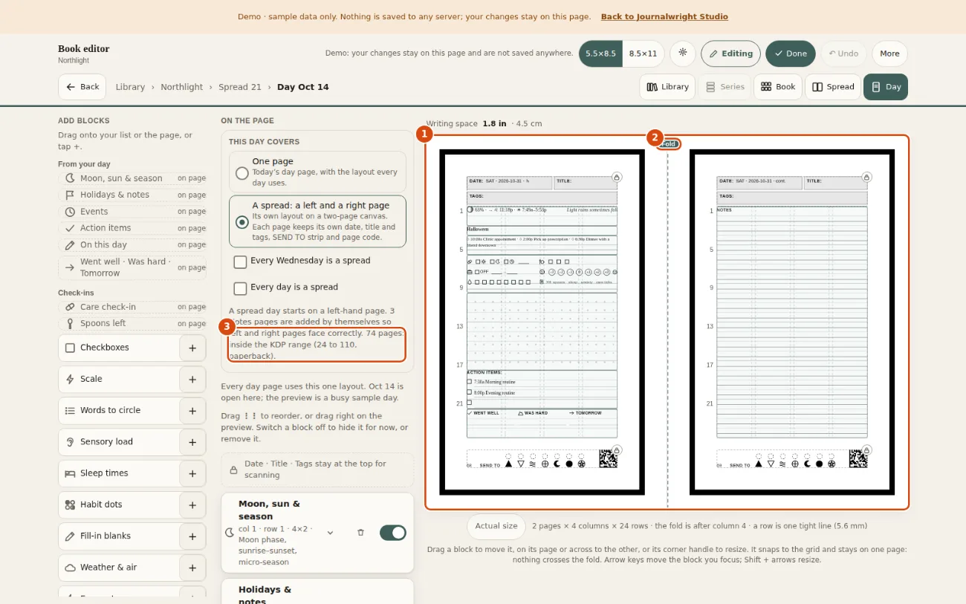
Task: Add Words to circle block via plus
Action: click(x=192, y=410)
